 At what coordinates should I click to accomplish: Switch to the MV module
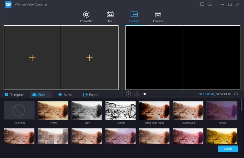[x=110, y=17]
